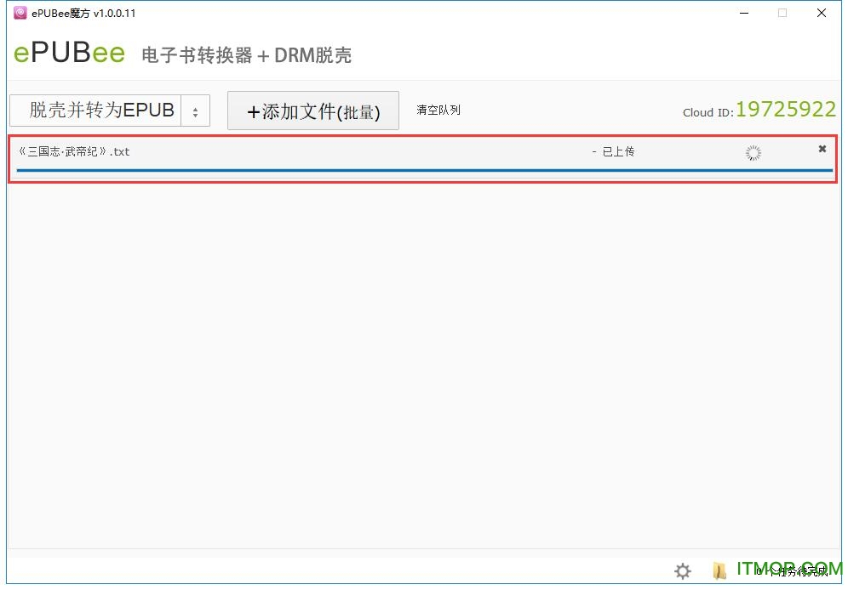848x590 pixels.
Task: Remove 《三国志·武帝纪》.txt with the X icon
Action: click(822, 149)
